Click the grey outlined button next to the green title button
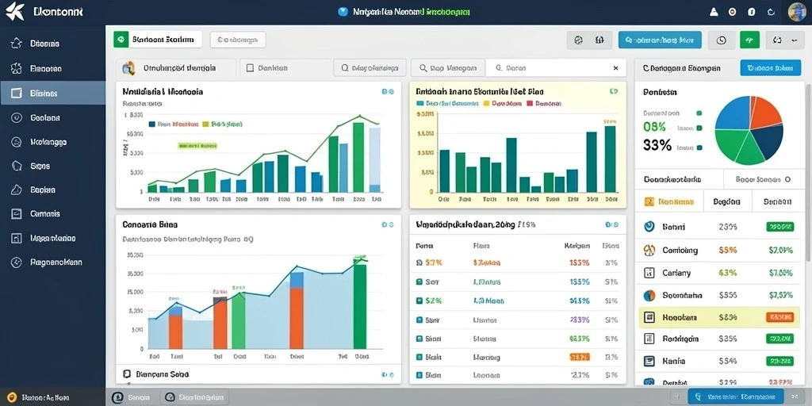This screenshot has height=406, width=812. point(238,40)
